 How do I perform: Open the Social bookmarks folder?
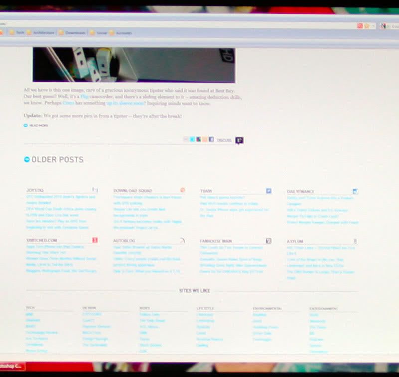click(98, 33)
